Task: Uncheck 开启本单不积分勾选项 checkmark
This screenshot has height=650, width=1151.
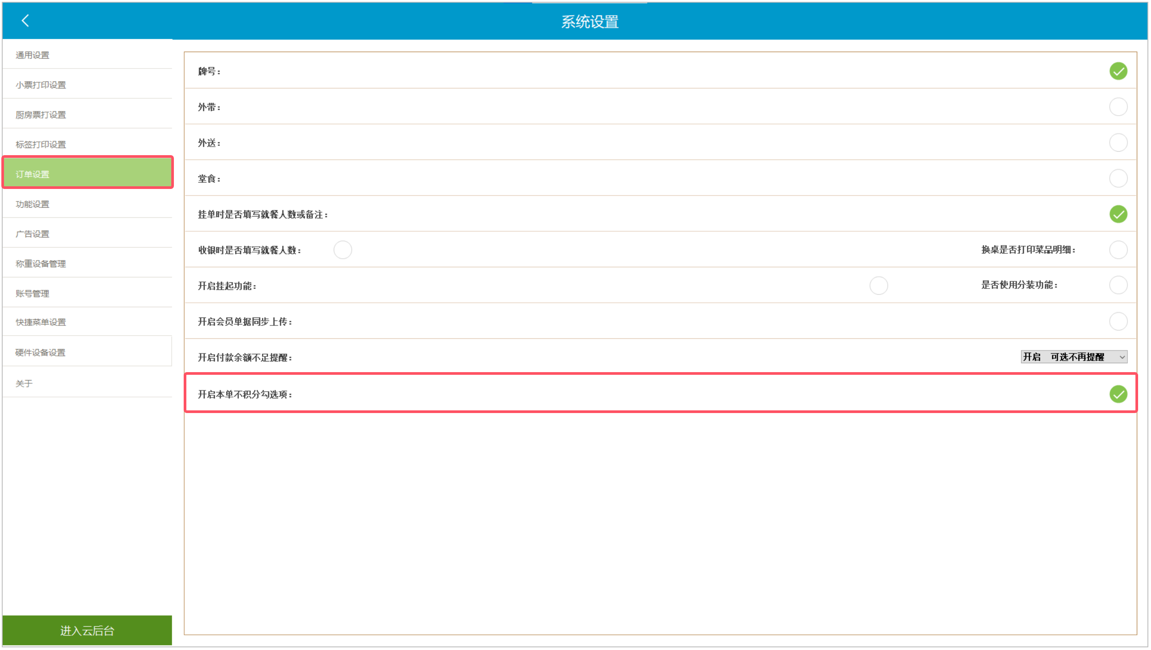Action: (1118, 394)
